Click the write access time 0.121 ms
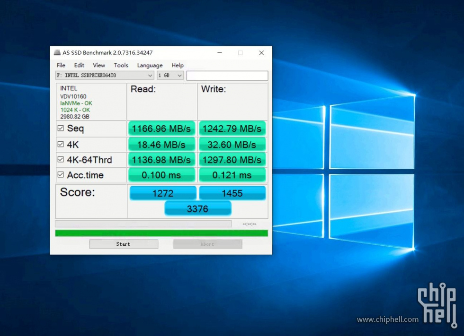The width and height of the screenshot is (464, 336). click(232, 175)
